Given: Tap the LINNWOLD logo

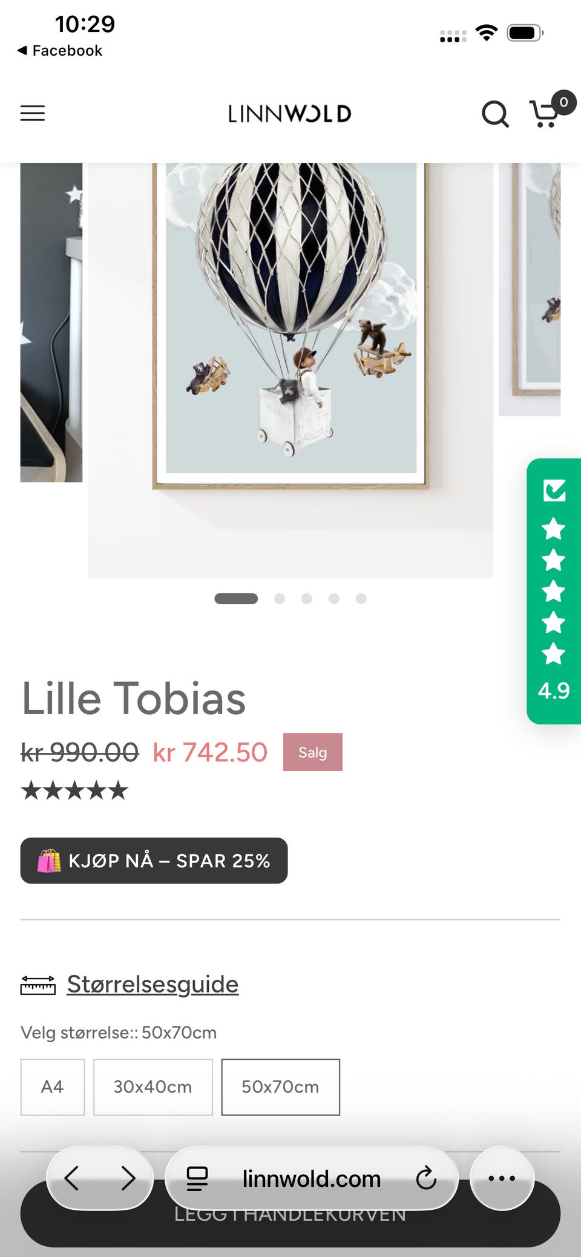Looking at the screenshot, I should point(290,114).
